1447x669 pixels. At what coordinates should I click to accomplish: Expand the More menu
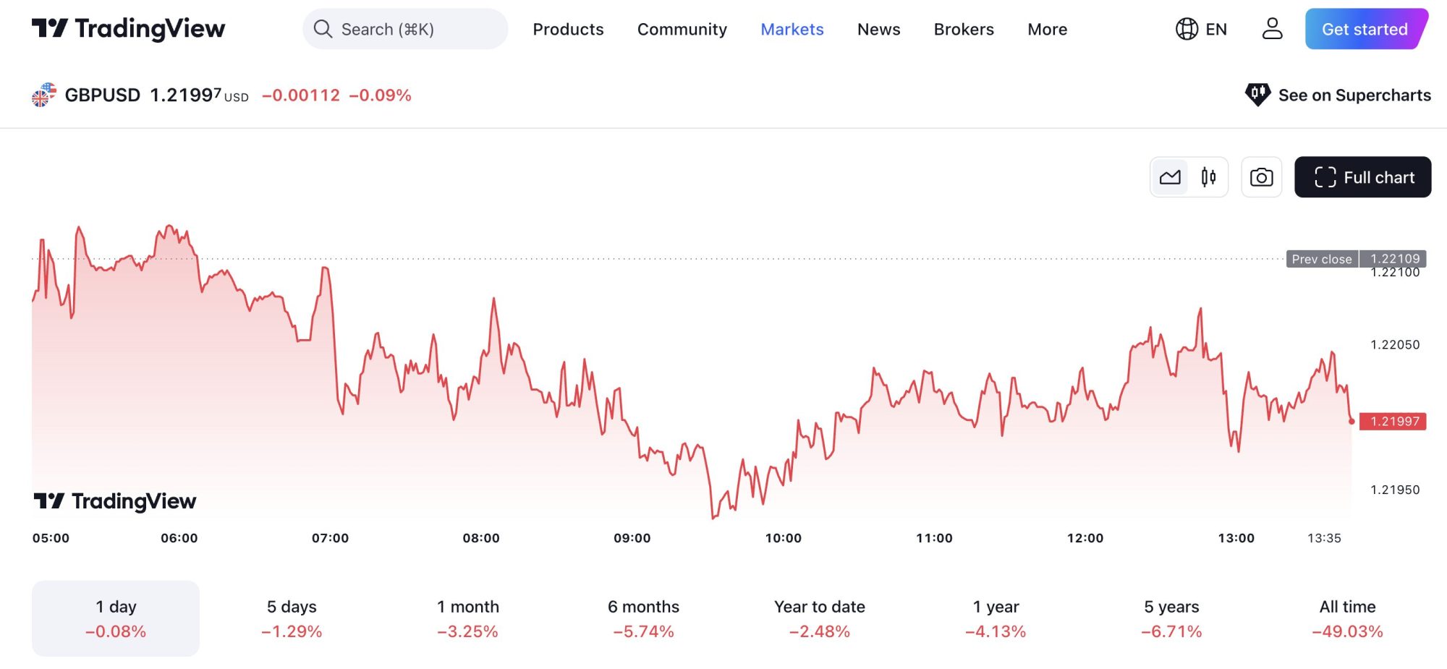[x=1047, y=29]
